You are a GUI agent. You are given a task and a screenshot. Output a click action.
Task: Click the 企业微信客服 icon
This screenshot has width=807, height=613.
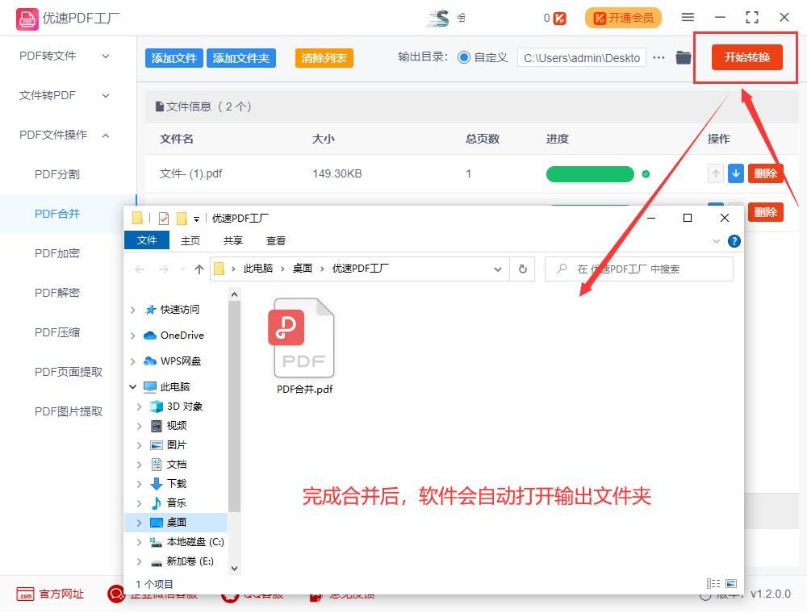click(115, 594)
